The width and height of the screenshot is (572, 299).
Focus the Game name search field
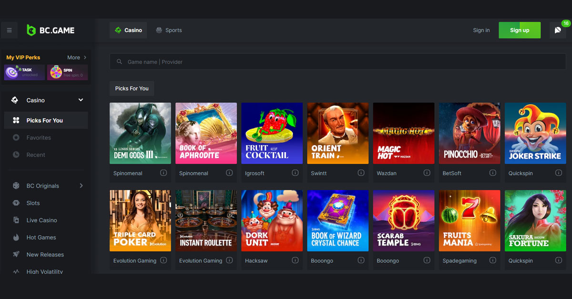(x=338, y=62)
